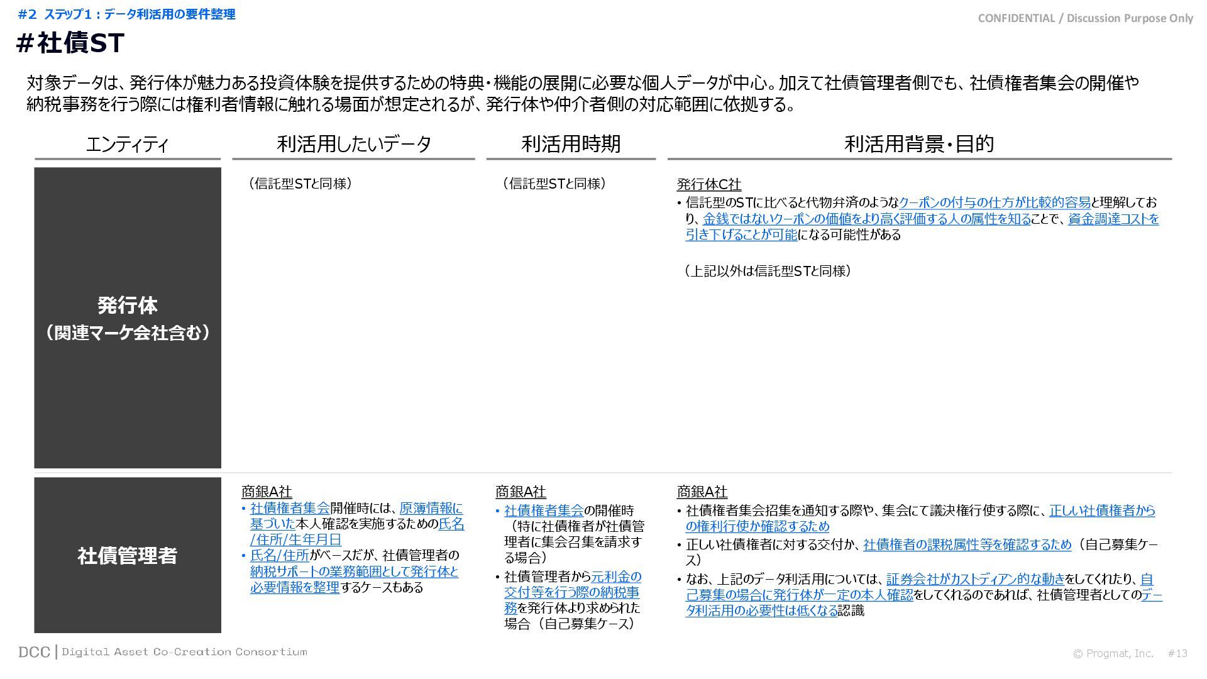Click the 利活用背景・目的 column header

click(919, 144)
